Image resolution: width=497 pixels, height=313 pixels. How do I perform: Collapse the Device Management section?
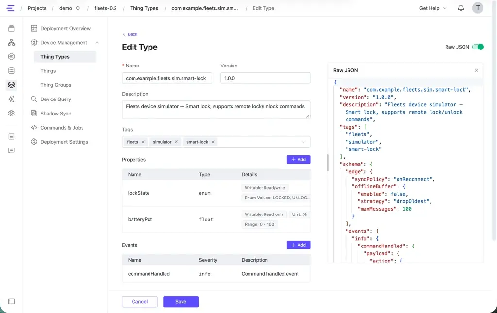97,42
